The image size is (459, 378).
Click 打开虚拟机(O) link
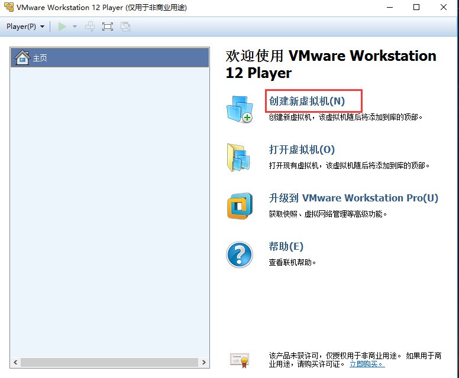pos(302,149)
